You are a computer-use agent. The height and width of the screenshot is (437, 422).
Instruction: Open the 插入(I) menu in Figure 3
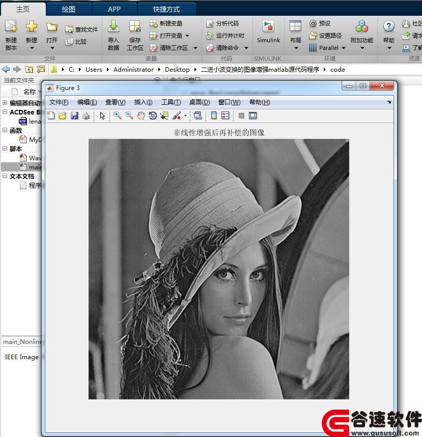click(143, 102)
